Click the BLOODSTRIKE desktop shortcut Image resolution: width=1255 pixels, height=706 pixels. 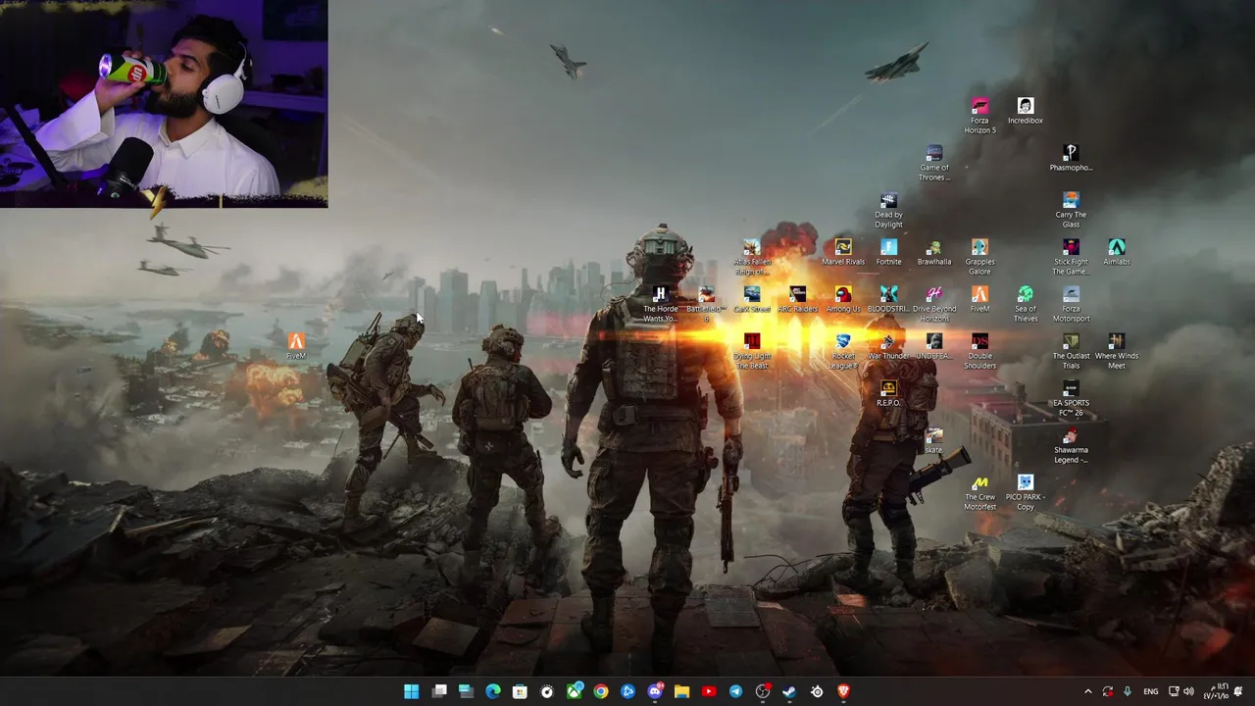click(888, 298)
